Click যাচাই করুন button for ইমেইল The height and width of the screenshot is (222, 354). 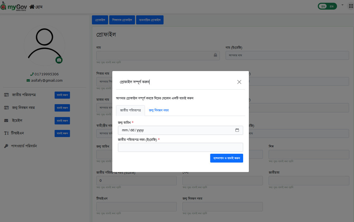click(62, 121)
